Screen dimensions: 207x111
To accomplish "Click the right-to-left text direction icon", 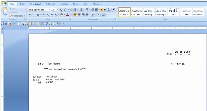I will [x=105, y=10].
